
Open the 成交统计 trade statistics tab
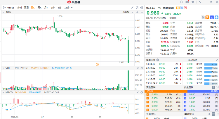click(x=192, y=60)
